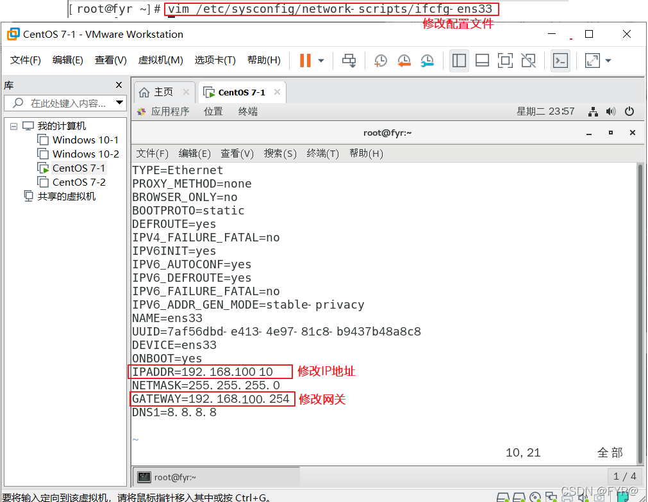Open the library search filter dropdown
This screenshot has width=648, height=502.
coord(119,103)
